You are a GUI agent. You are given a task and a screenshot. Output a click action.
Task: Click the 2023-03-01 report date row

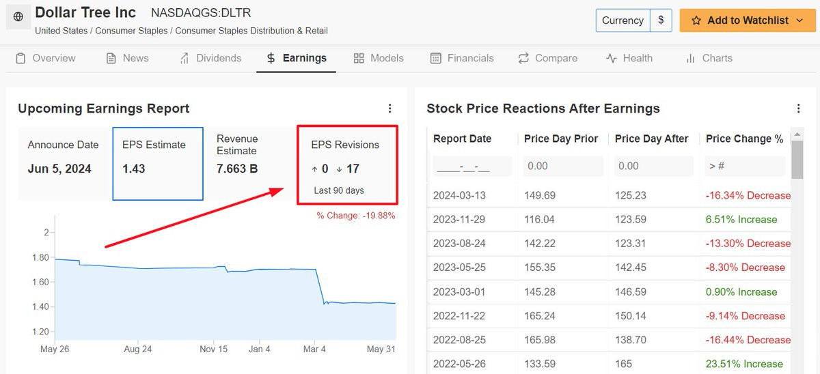(608, 291)
